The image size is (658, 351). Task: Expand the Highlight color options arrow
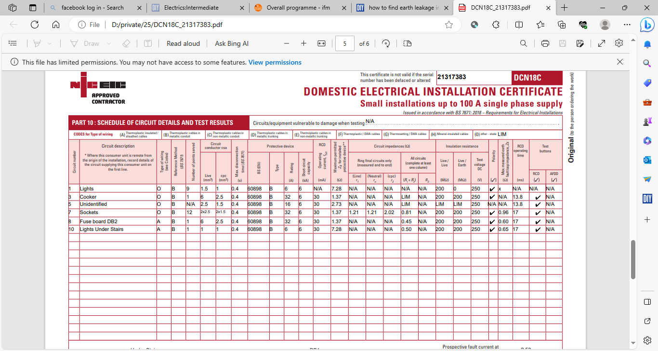pos(50,43)
